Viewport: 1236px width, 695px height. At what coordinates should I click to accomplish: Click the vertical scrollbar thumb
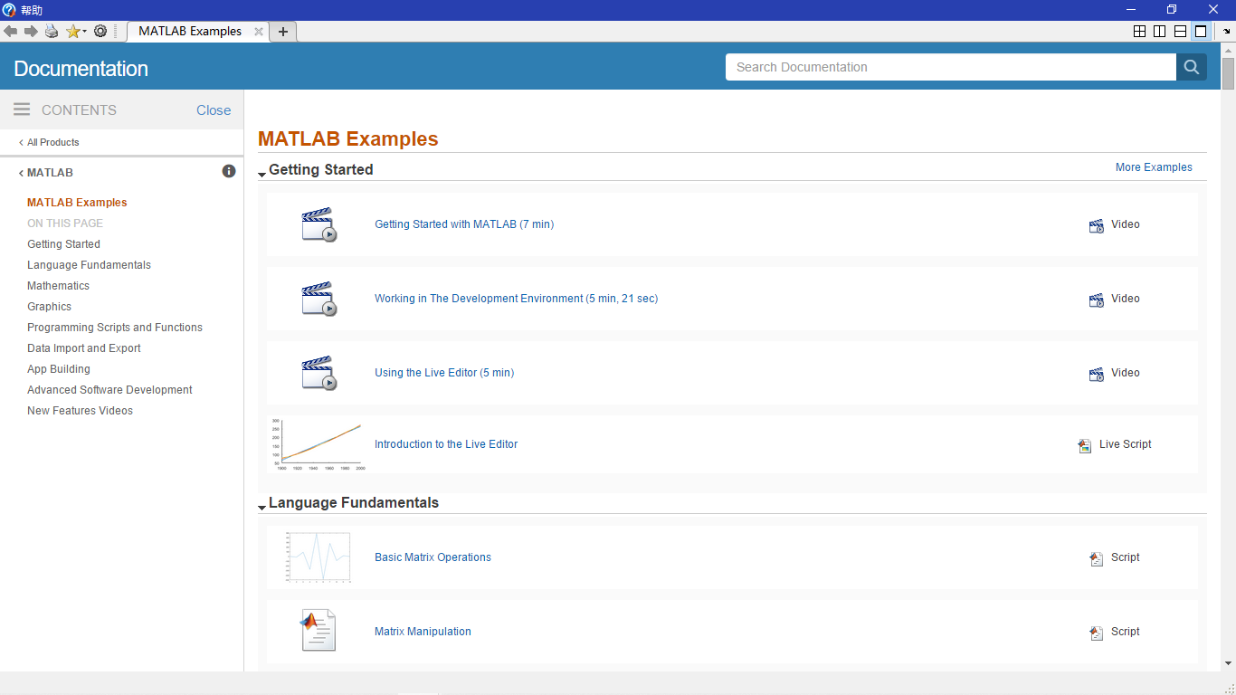[x=1228, y=73]
